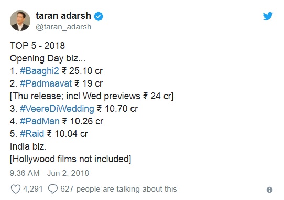This screenshot has height=200, width=284.
Task: Click the @taran_adarsh handle
Action: click(x=63, y=27)
